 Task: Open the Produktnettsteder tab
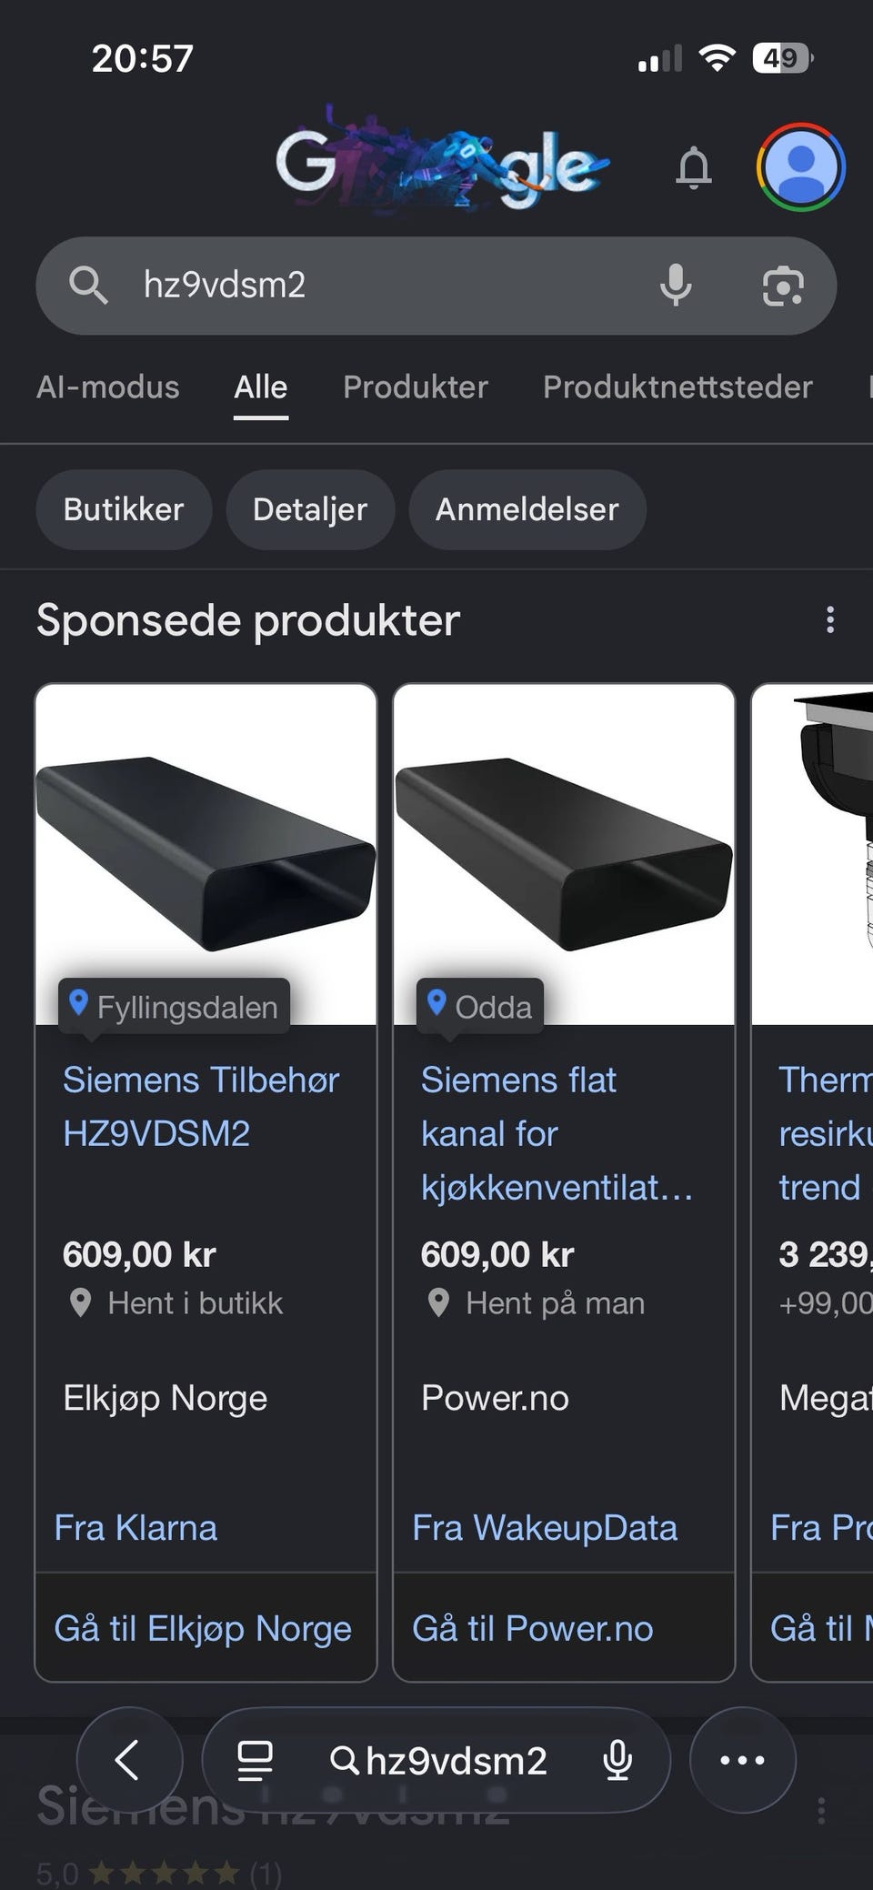point(677,387)
